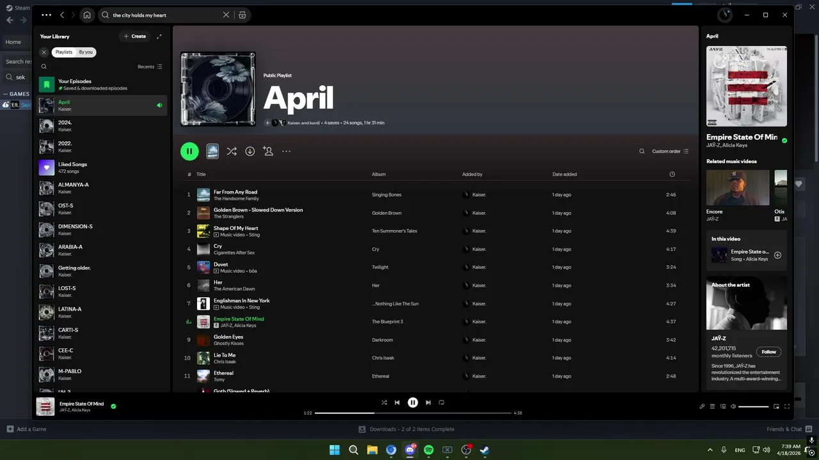Seek within the song progress bar
Screen dimensions: 819x460
pyautogui.click(x=413, y=413)
